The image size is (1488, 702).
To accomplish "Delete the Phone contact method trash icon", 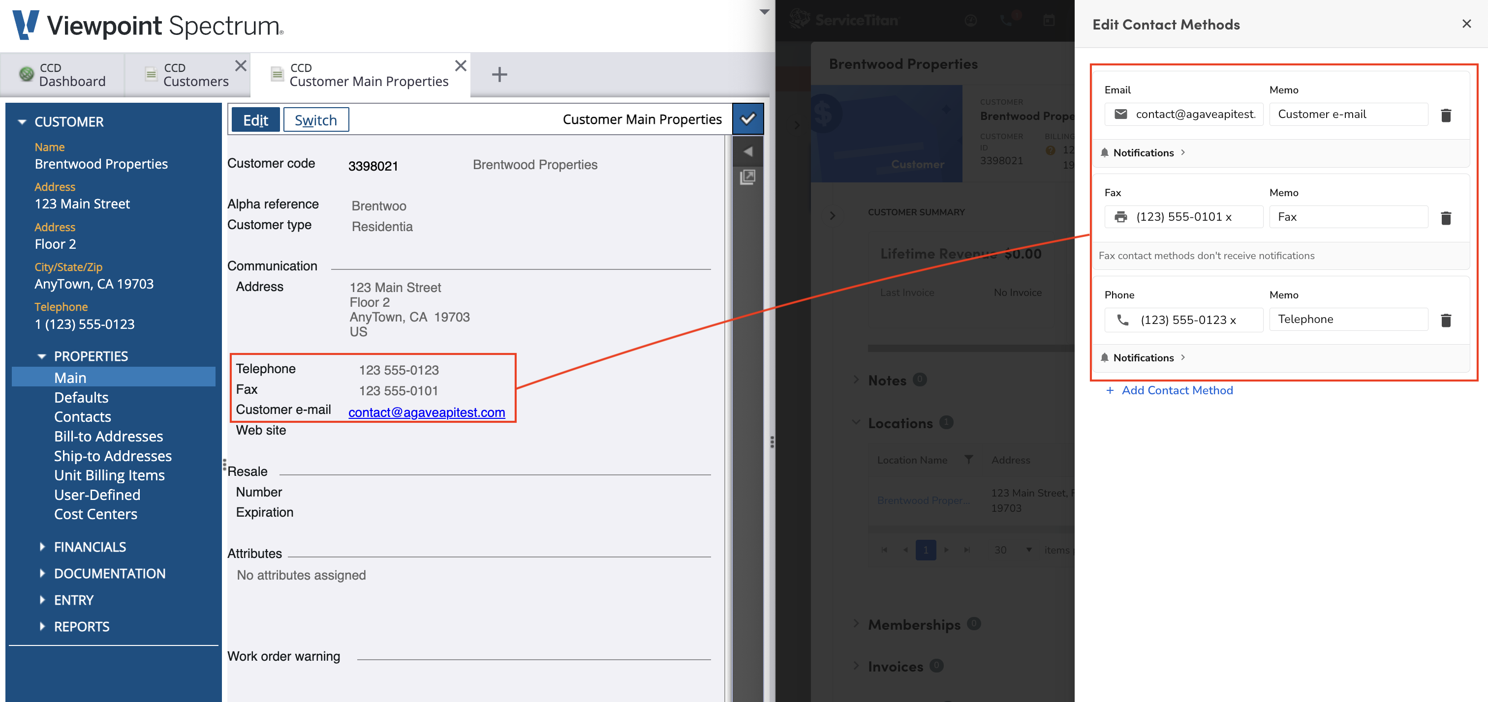I will 1446,320.
